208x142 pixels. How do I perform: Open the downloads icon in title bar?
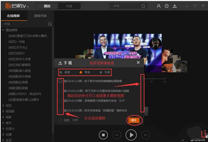(175, 6)
